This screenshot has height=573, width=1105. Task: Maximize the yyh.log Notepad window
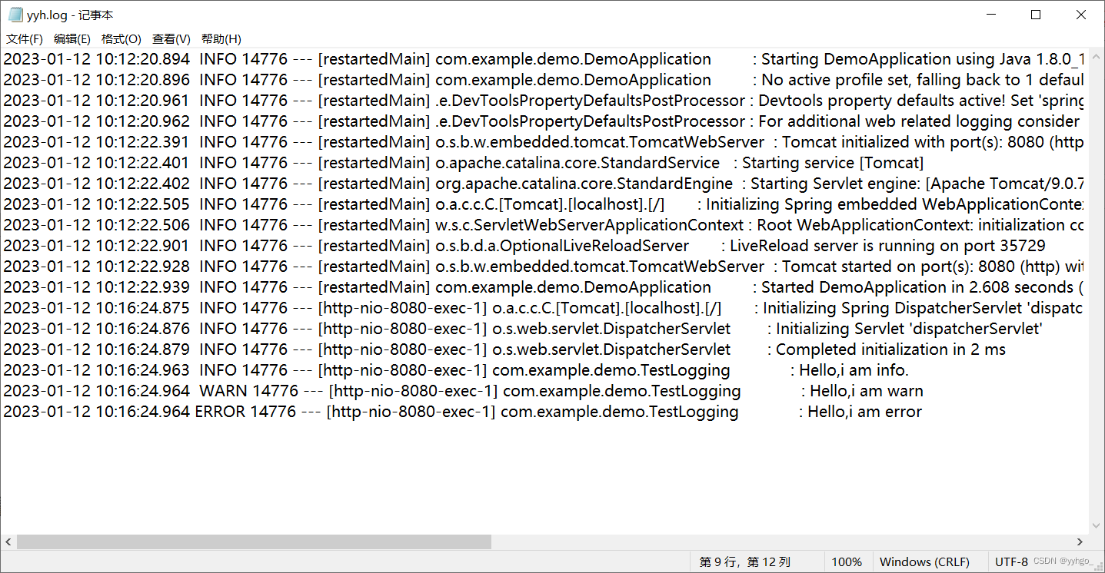tap(1036, 15)
